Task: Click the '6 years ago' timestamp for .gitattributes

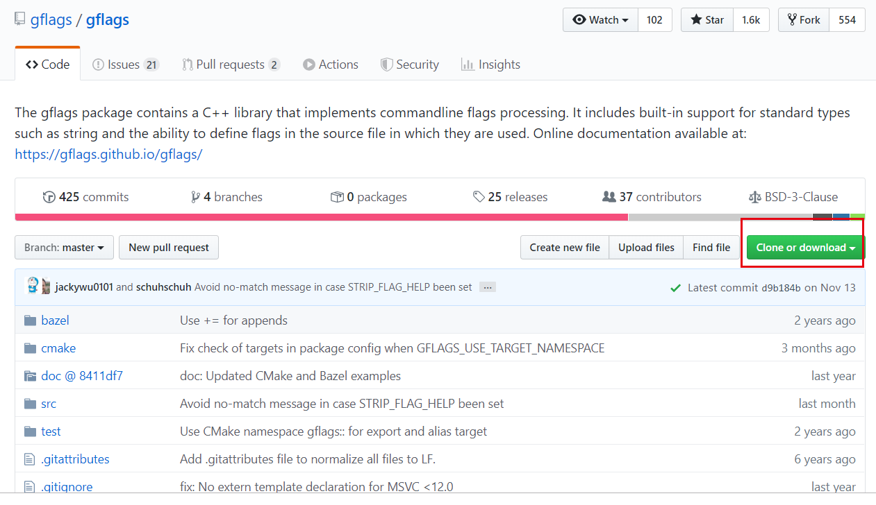Action: pyautogui.click(x=825, y=459)
